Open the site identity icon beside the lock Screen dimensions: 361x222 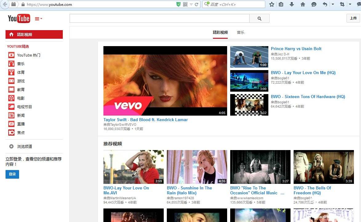click(14, 4)
